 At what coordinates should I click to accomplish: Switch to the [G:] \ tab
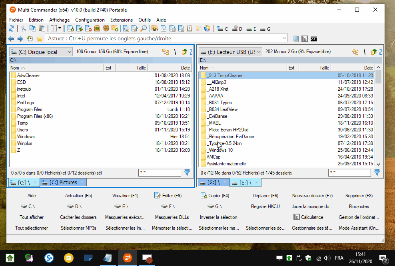(213, 182)
